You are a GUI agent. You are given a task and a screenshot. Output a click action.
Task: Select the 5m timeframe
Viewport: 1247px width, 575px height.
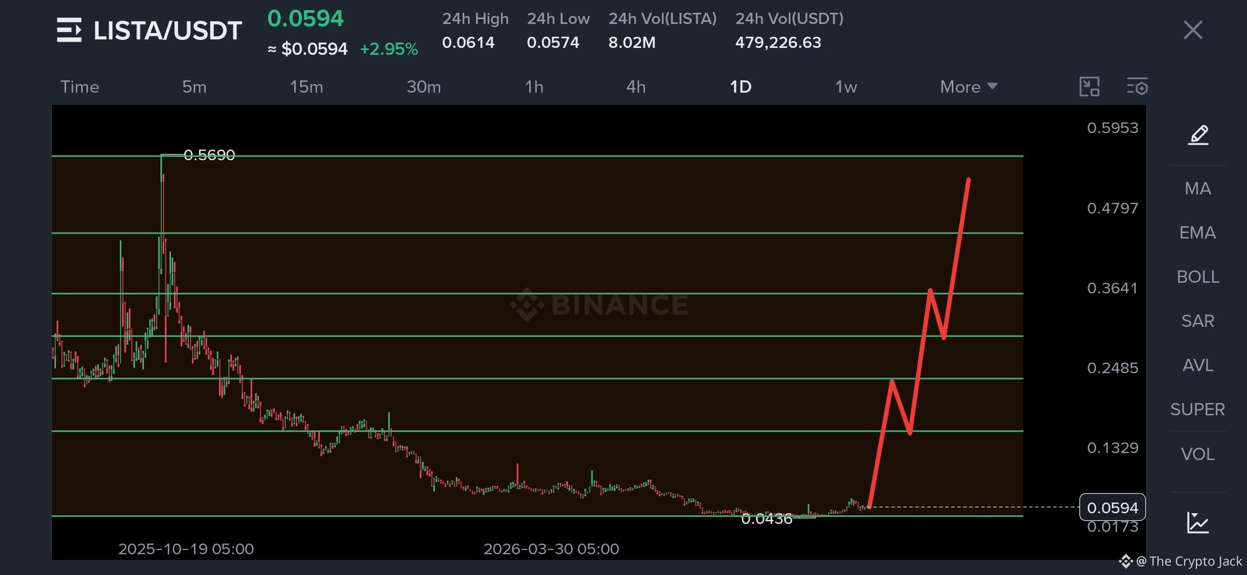(x=195, y=87)
